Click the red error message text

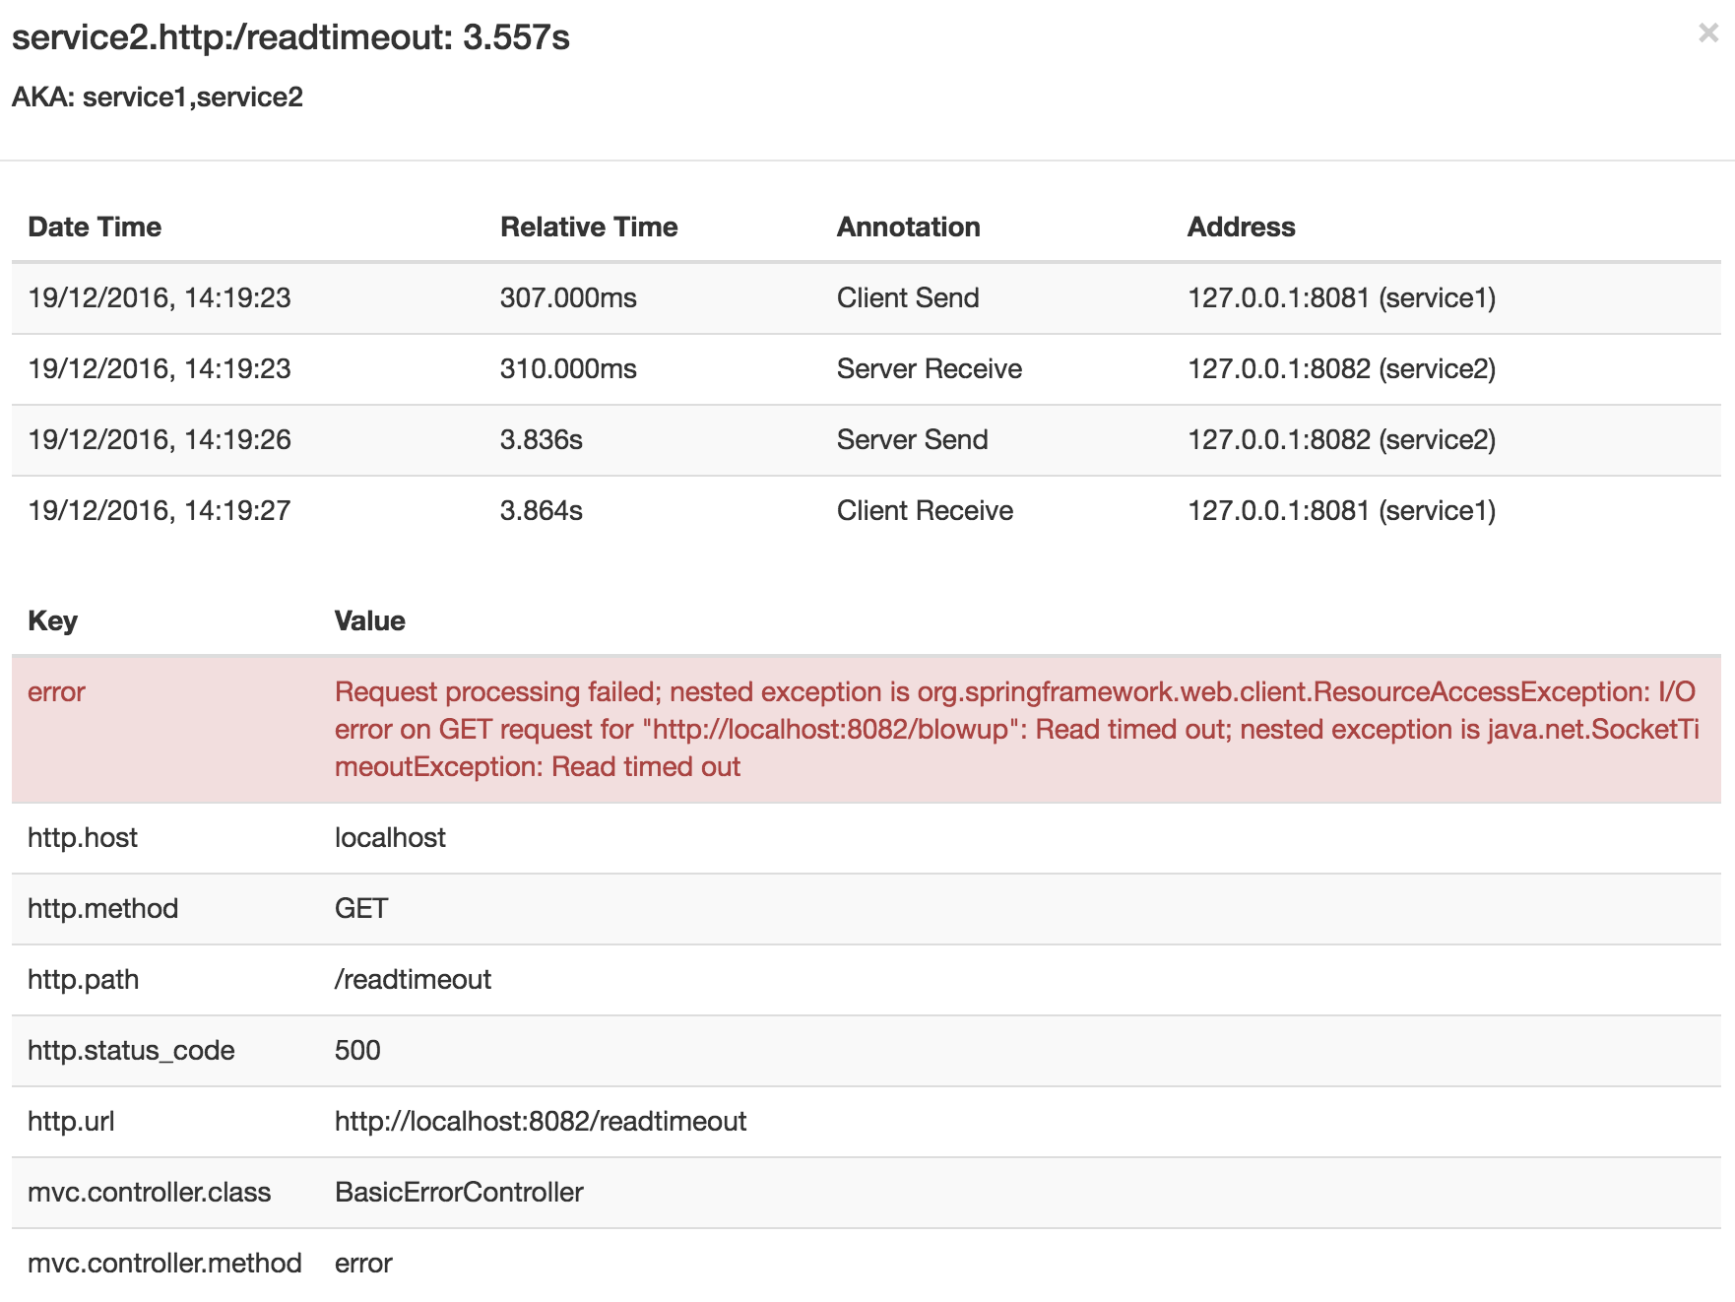[x=1014, y=730]
